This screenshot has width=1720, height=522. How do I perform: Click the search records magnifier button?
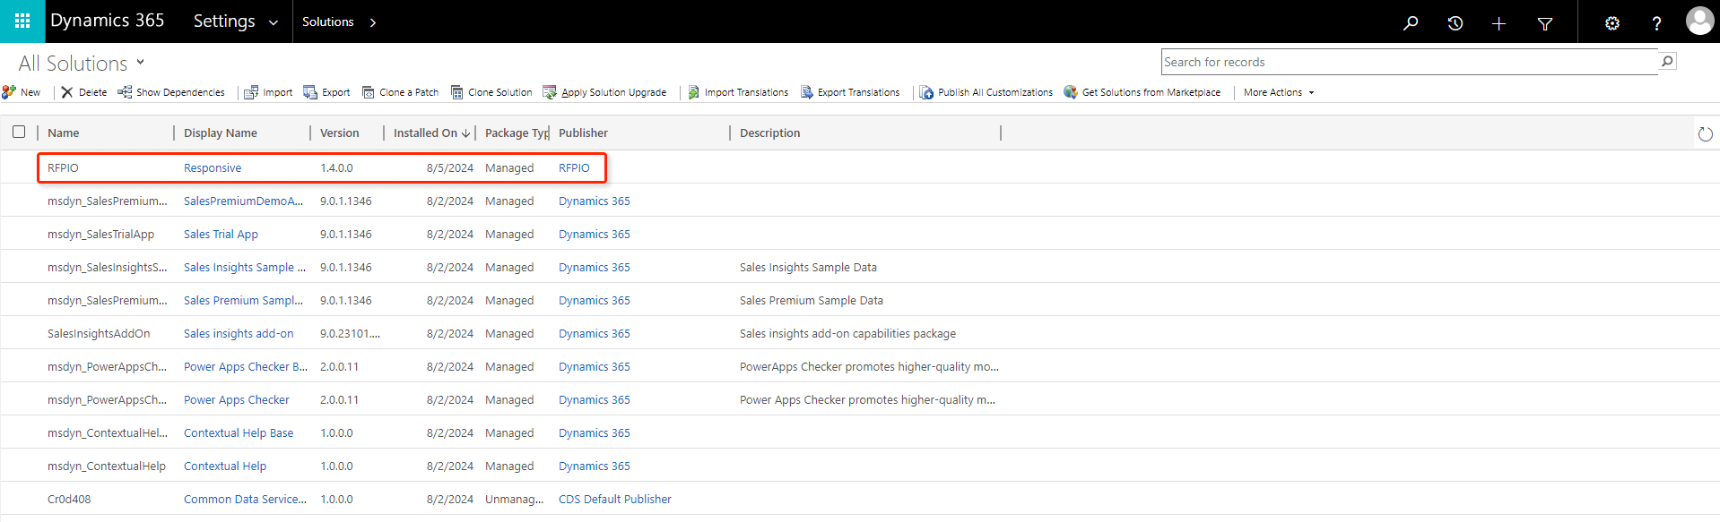1667,61
